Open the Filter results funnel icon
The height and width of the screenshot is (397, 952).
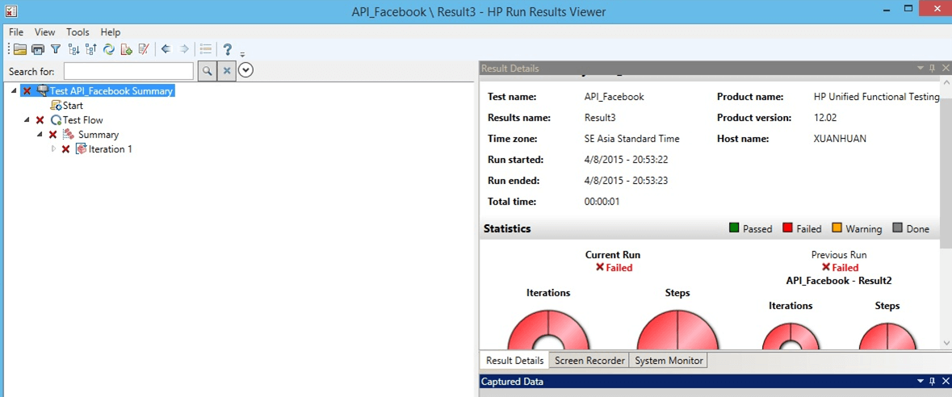click(55, 50)
